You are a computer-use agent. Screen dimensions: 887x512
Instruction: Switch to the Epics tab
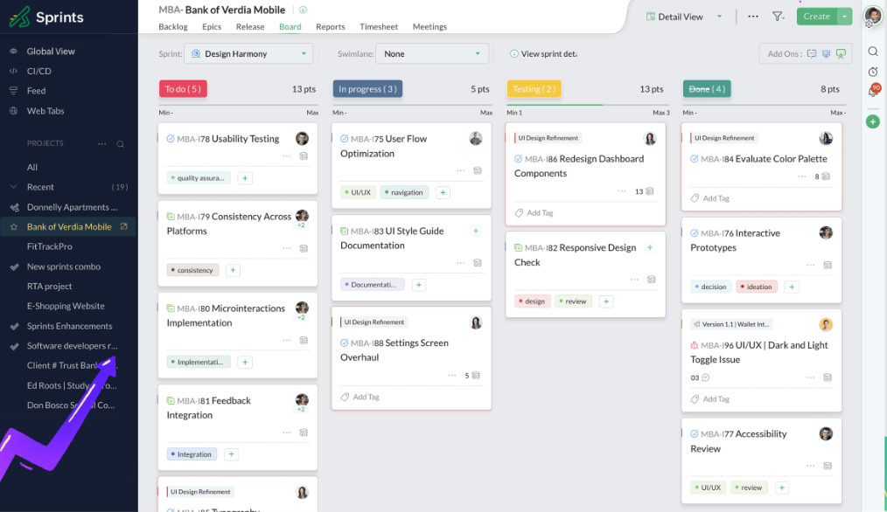pos(212,26)
